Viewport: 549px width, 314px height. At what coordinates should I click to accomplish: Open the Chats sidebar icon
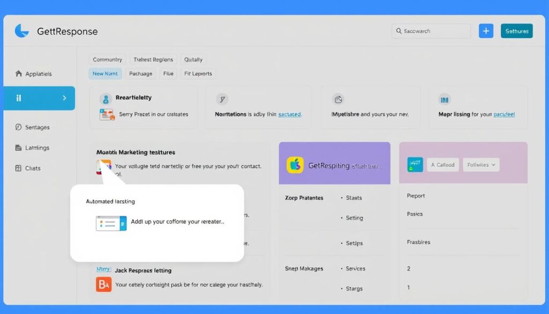pyautogui.click(x=19, y=168)
